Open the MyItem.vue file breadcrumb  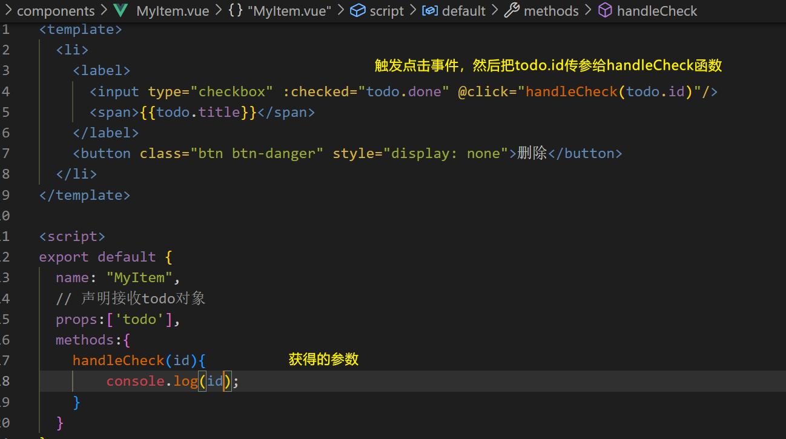pyautogui.click(x=173, y=11)
